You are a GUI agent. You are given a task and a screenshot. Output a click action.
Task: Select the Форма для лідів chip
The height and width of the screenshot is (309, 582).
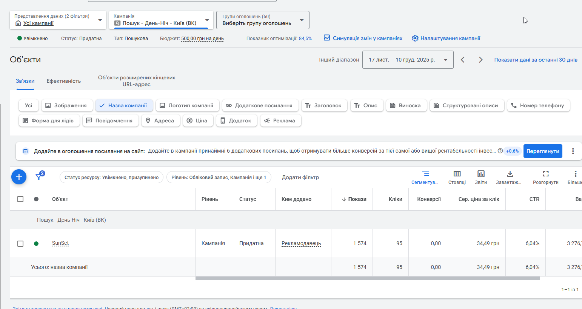(x=49, y=121)
